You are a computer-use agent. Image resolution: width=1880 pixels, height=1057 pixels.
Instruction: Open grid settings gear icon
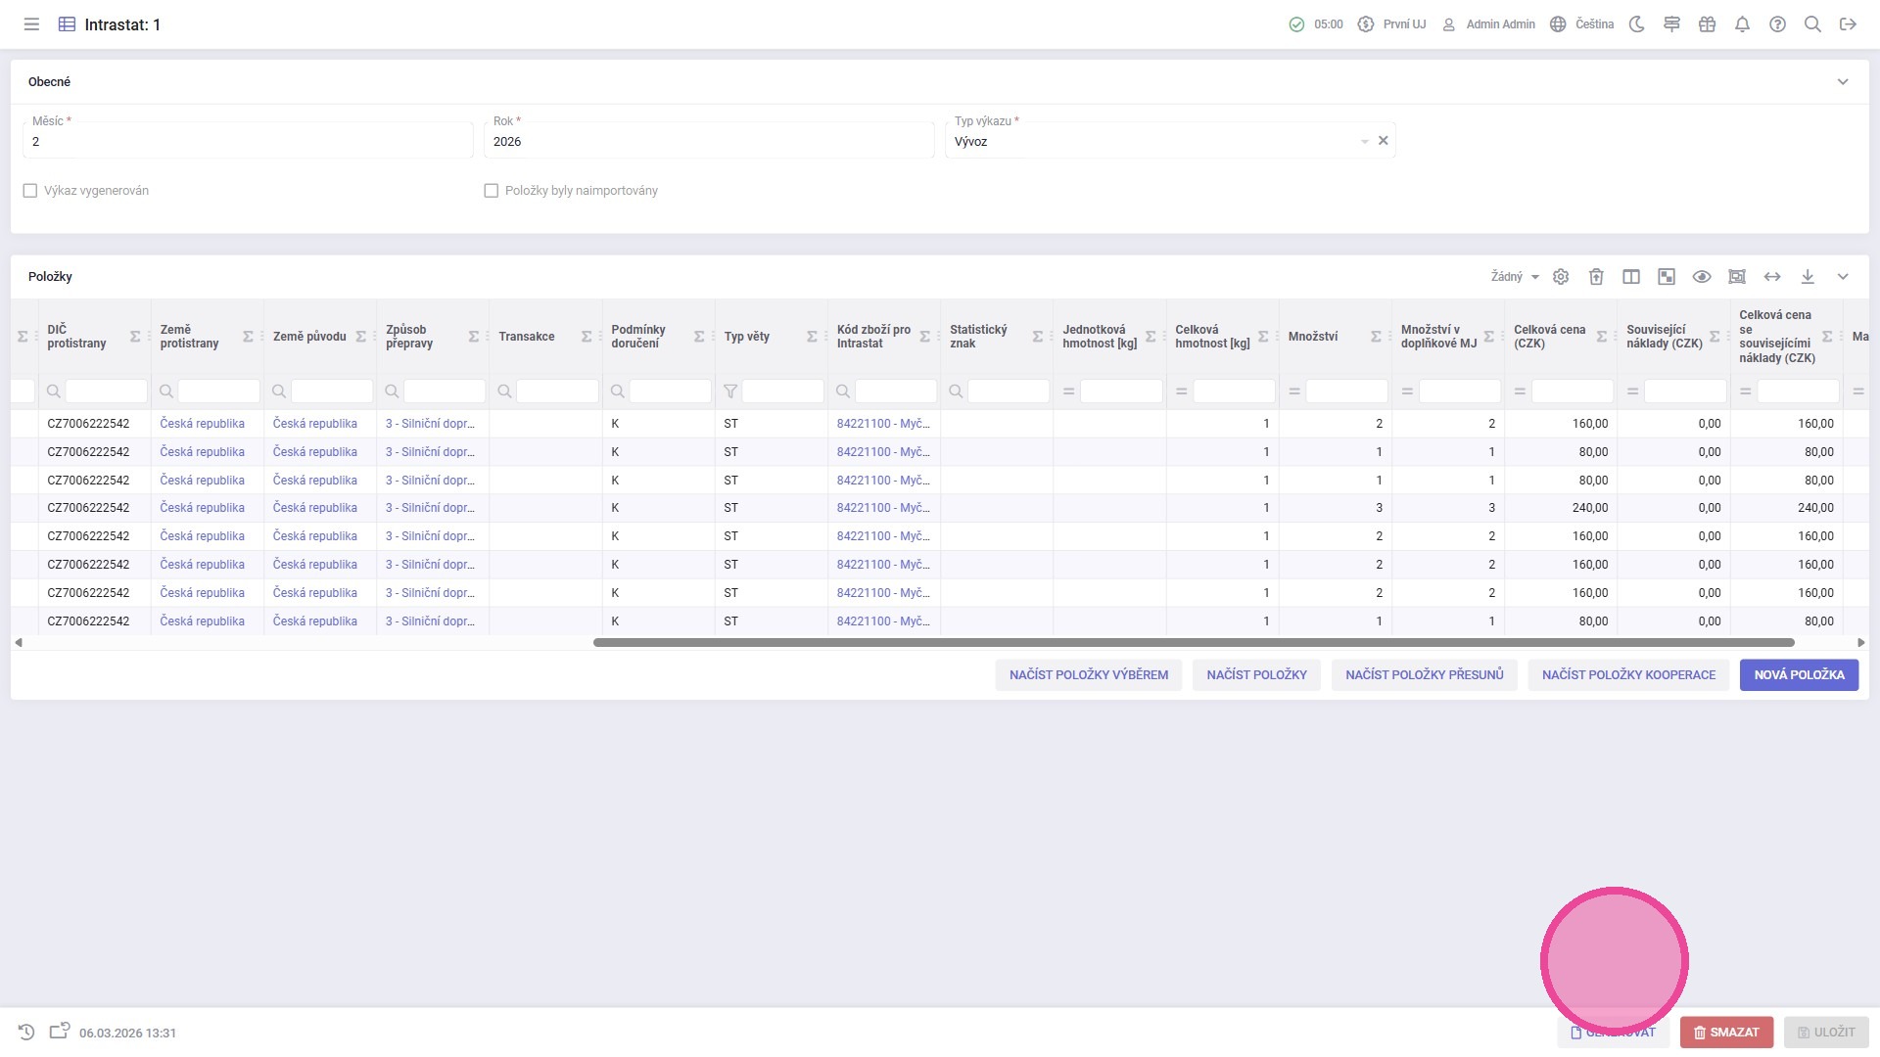1561,277
